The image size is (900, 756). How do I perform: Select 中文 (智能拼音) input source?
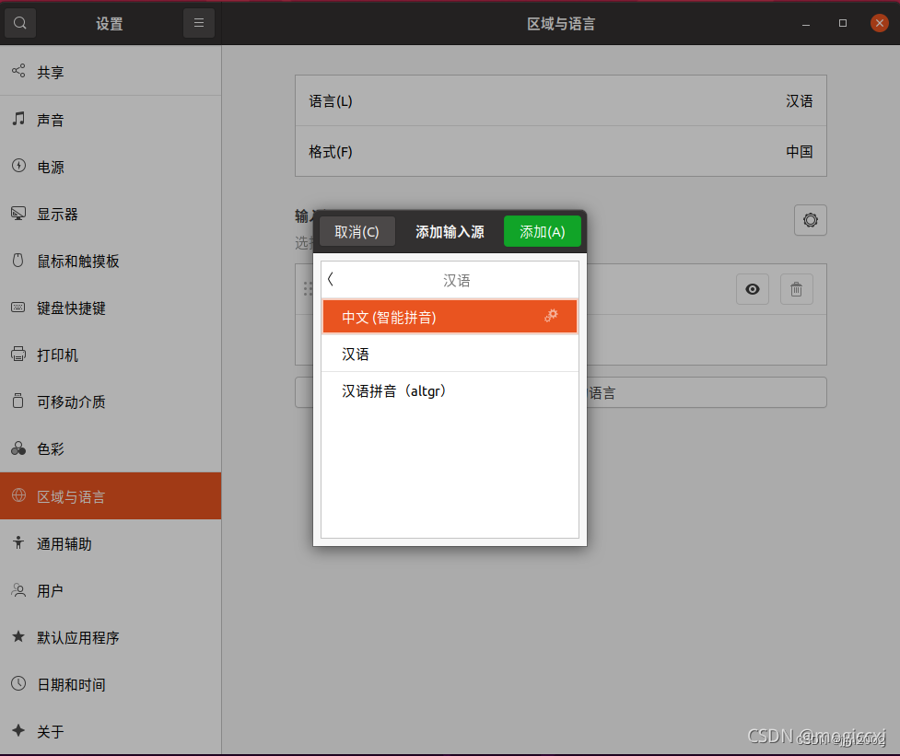[x=450, y=317]
